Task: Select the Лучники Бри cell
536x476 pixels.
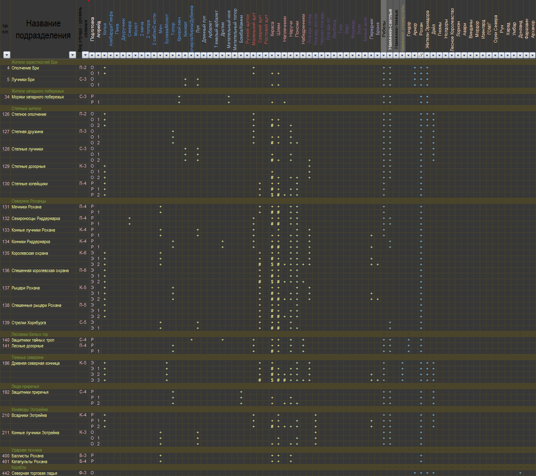Action: click(x=43, y=79)
